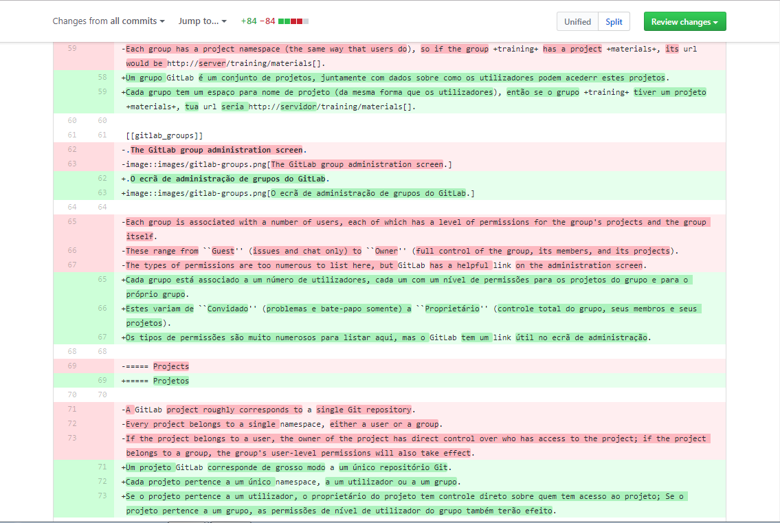
Task: Click old line number 67
Action: coord(72,265)
